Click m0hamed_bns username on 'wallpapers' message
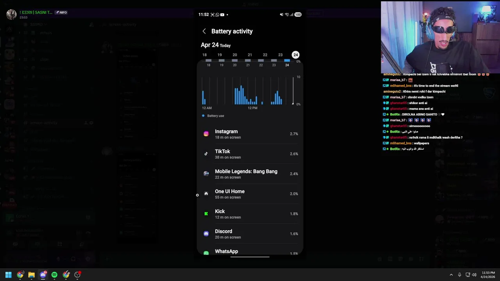Screen dimensions: 500x281 (401, 143)
